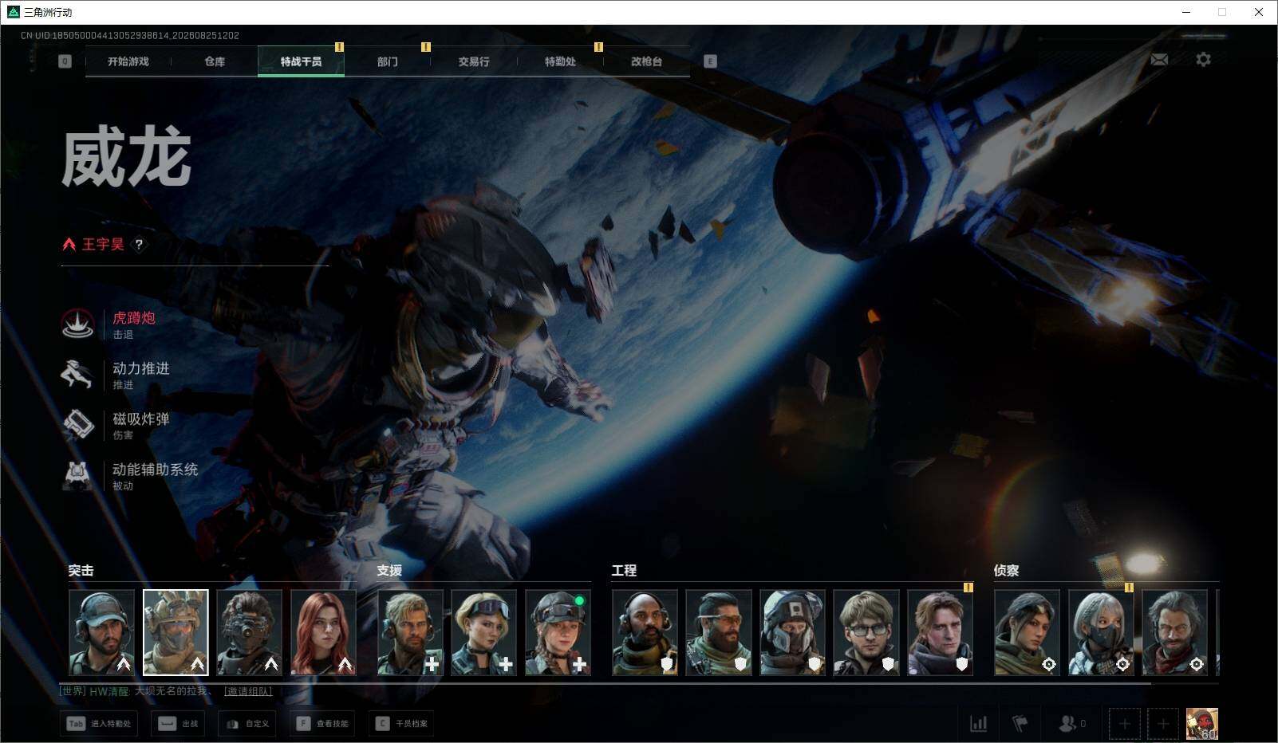Select the assault operator wearing a cap

point(101,633)
